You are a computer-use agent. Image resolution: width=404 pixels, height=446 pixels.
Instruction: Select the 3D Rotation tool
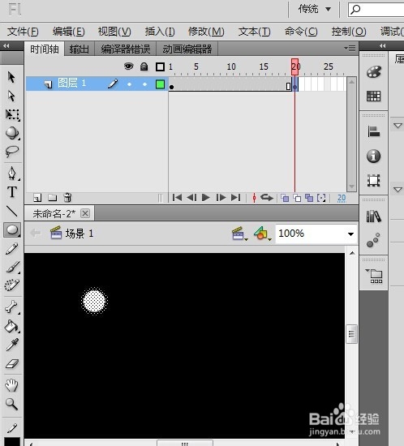[12, 133]
